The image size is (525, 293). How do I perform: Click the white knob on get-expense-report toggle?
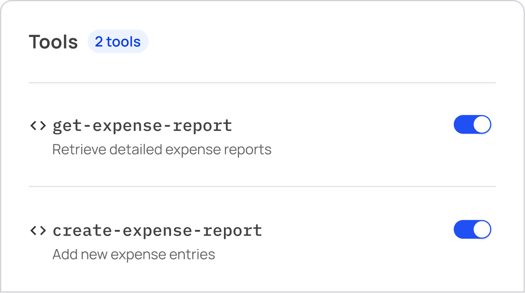[482, 125]
